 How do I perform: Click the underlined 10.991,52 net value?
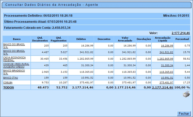coord(167,78)
